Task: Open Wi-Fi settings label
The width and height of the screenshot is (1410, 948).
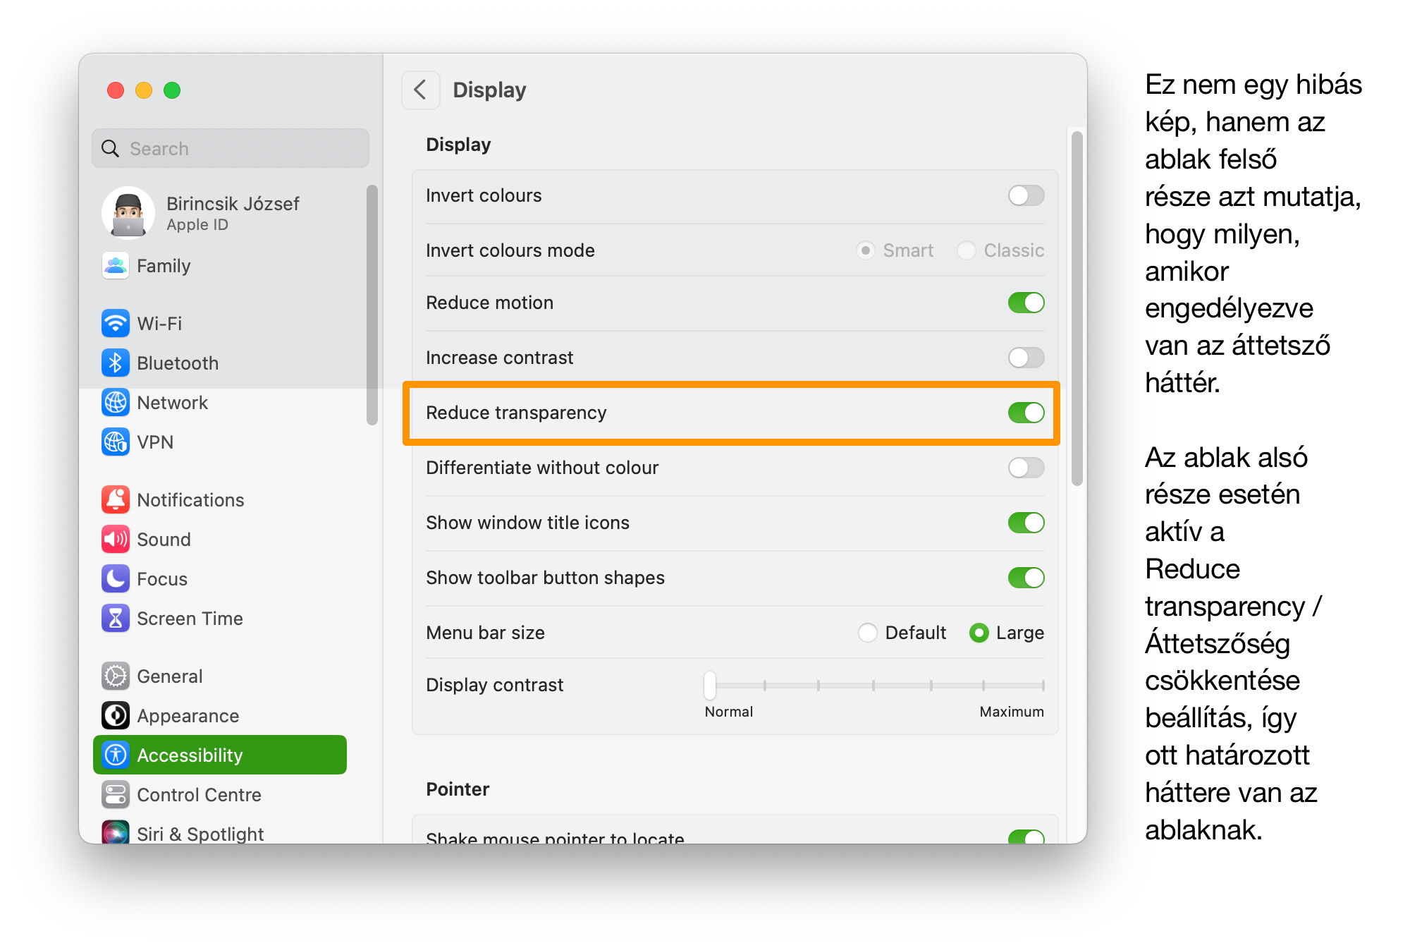Action: 159,324
